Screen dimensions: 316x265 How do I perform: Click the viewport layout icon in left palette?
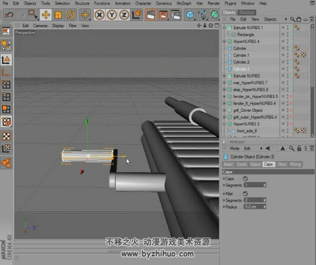pyautogui.click(x=6, y=32)
